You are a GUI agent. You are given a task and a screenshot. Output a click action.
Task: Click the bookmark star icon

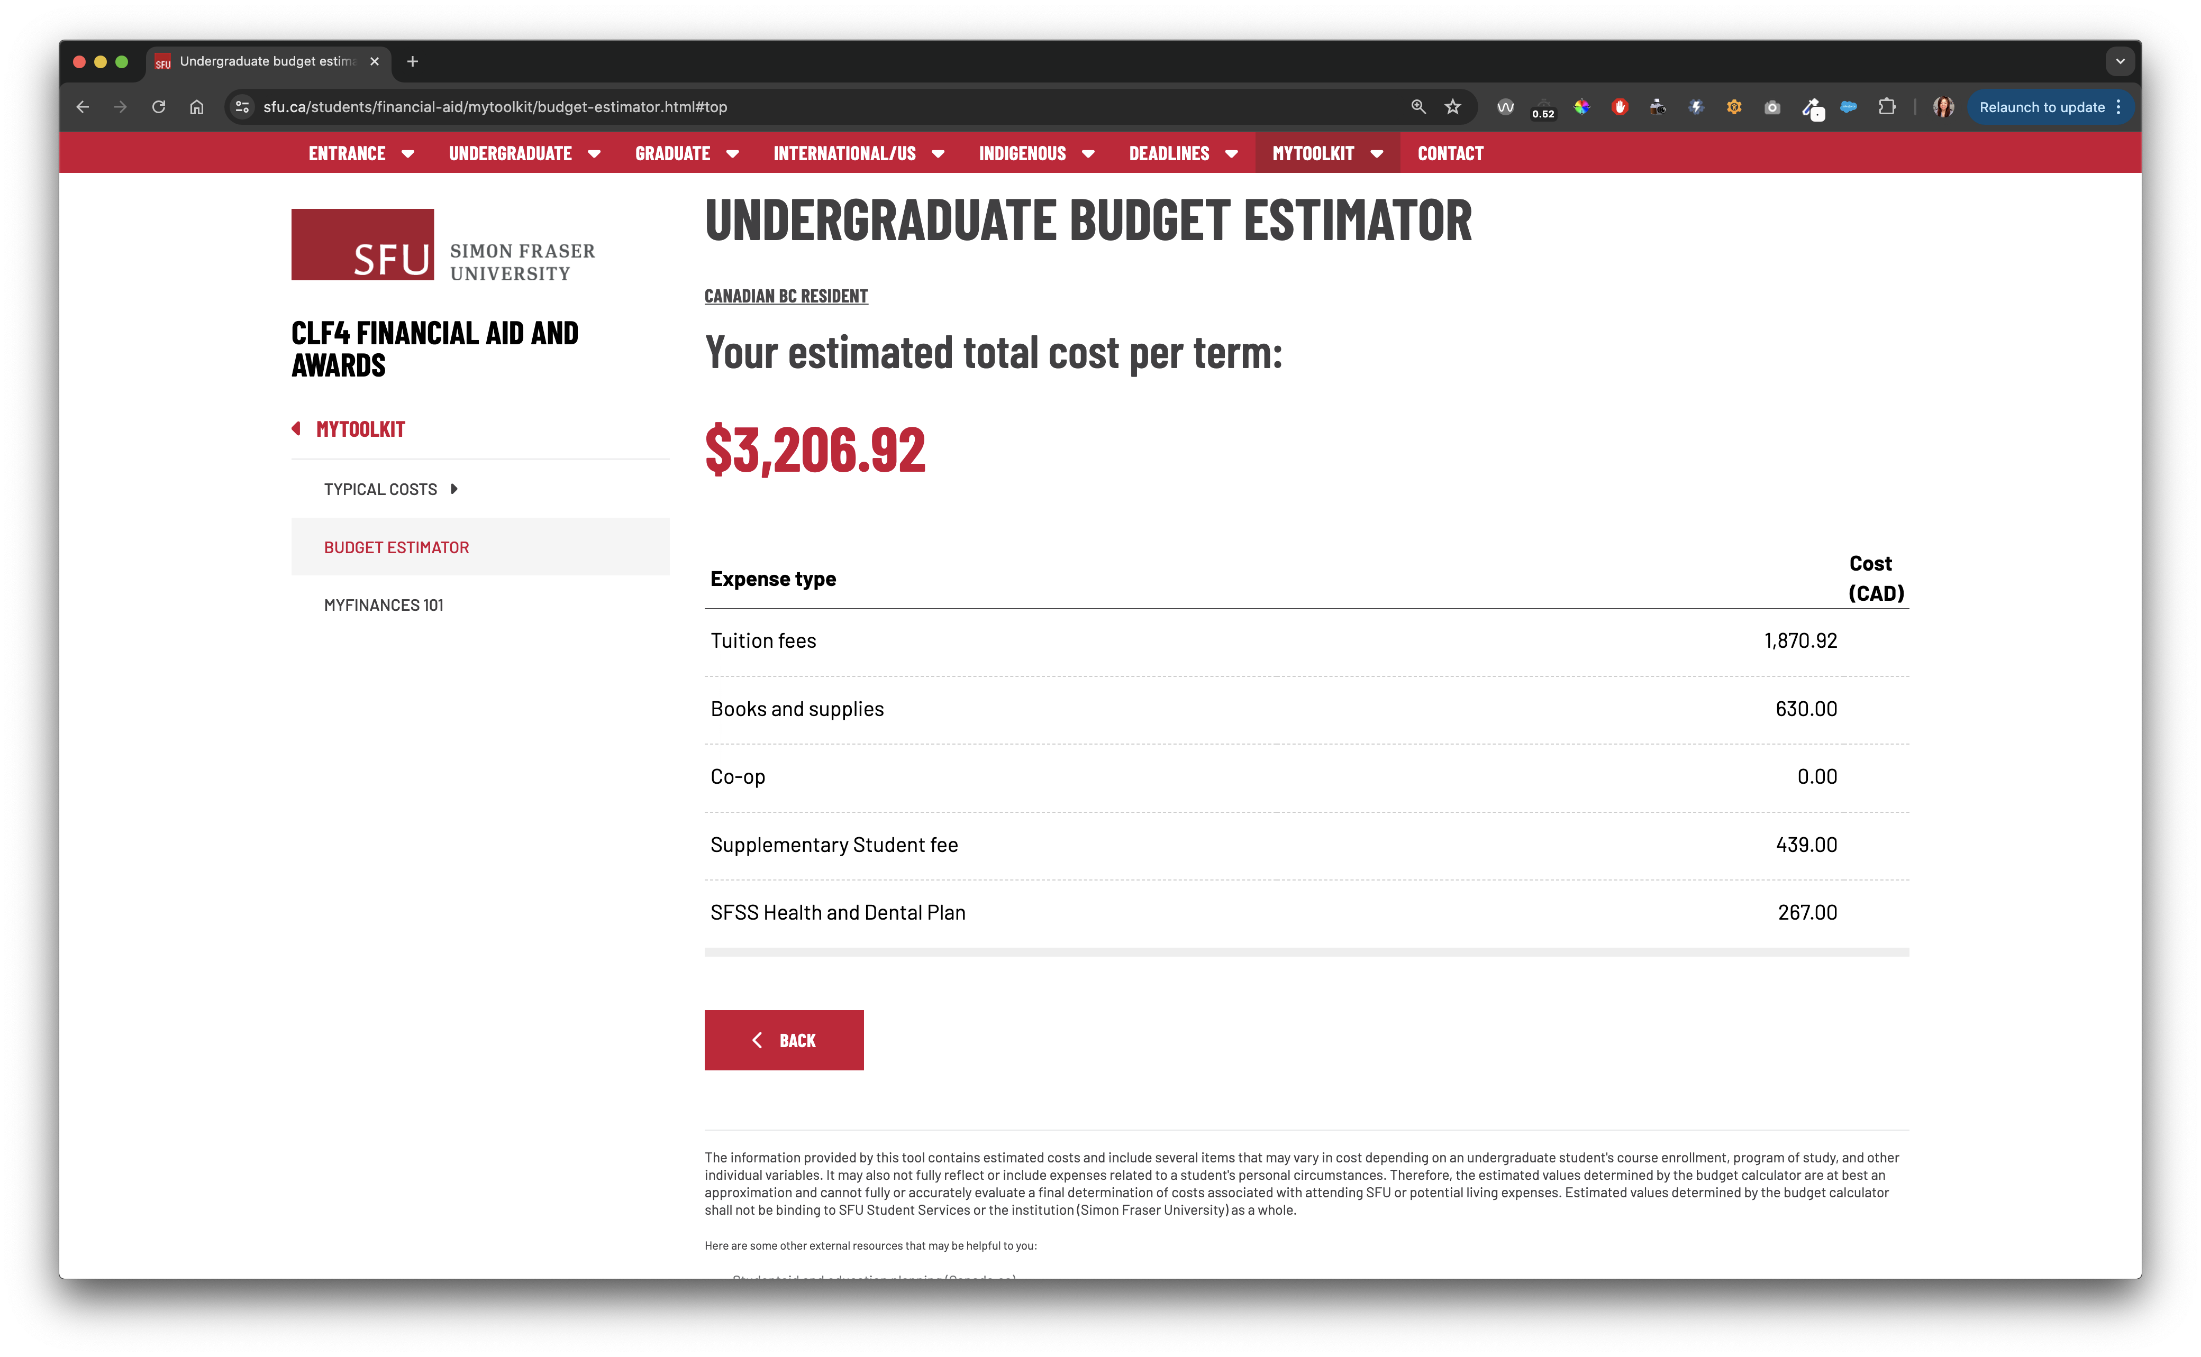(1452, 107)
